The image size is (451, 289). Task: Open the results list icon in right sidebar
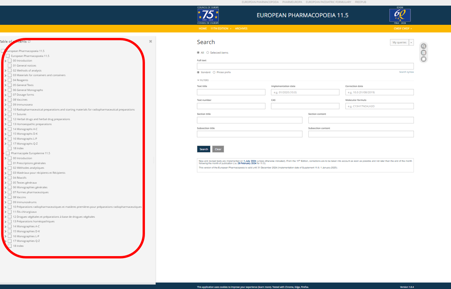coord(424,53)
